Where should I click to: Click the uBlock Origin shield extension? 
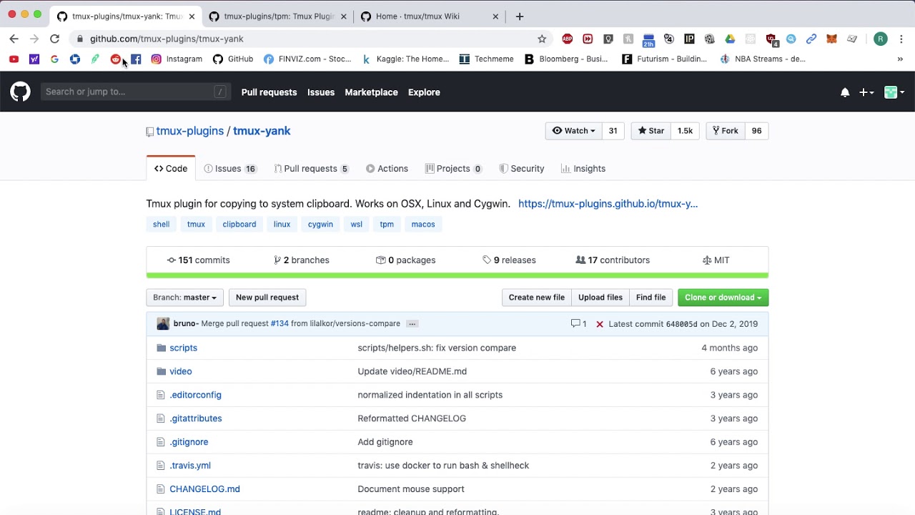pos(771,39)
